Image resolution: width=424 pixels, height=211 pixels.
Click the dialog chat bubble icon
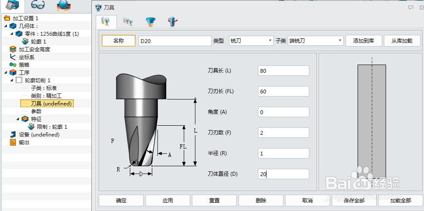coord(411,7)
